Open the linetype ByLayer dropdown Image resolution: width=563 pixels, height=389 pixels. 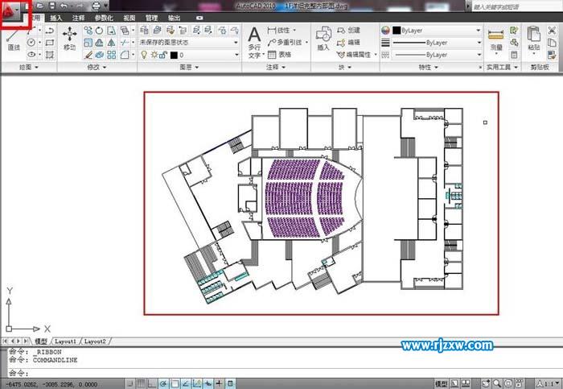coord(436,55)
